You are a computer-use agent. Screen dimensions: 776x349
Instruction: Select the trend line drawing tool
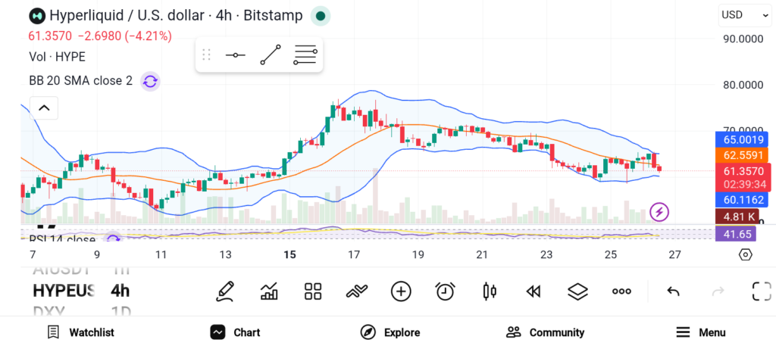click(271, 55)
